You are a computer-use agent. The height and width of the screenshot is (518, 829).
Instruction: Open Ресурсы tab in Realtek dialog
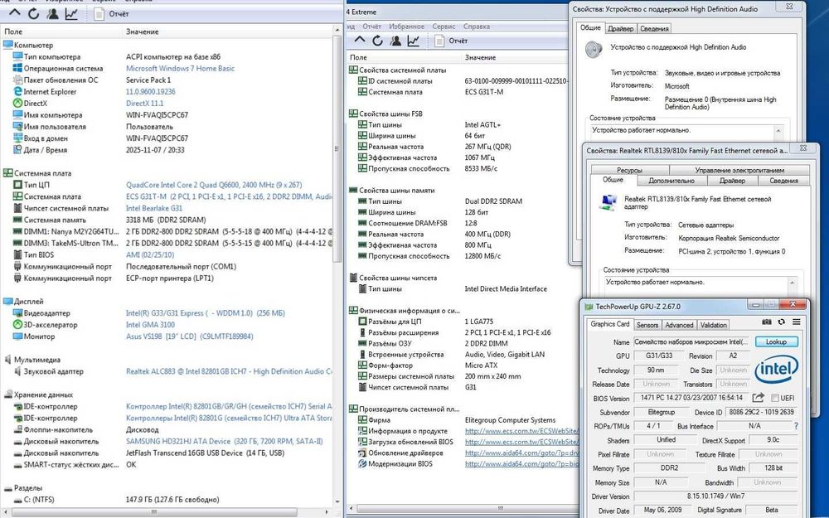click(629, 170)
